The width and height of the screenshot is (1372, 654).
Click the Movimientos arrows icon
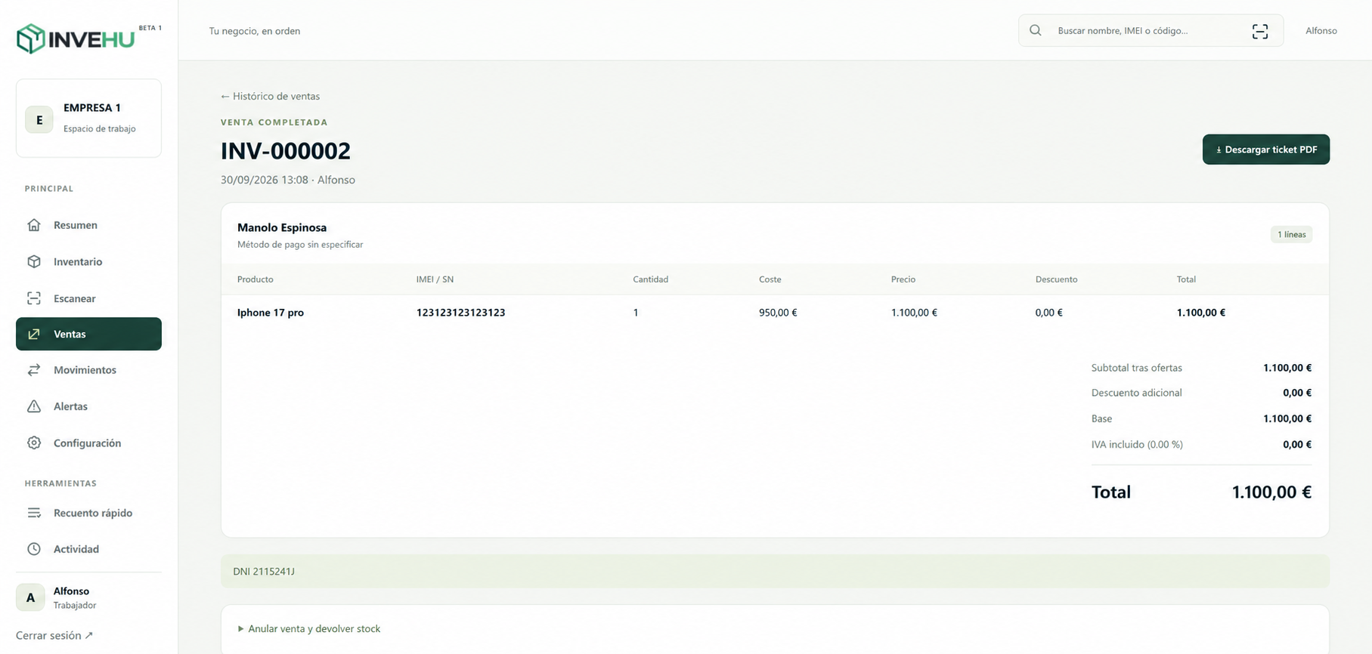click(x=34, y=370)
